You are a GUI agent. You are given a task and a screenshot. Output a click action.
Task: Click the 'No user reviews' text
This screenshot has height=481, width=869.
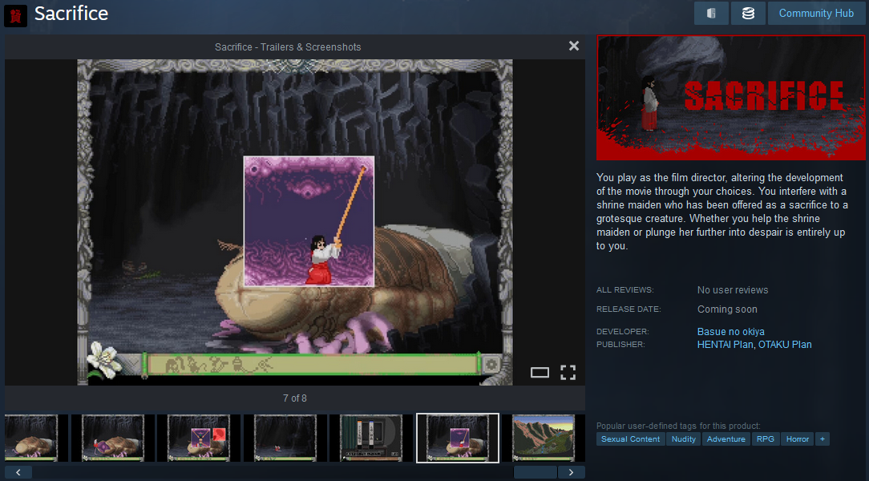coord(733,290)
